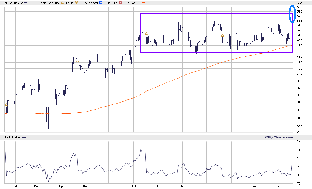Click the 390 price axis label

click(299, 81)
